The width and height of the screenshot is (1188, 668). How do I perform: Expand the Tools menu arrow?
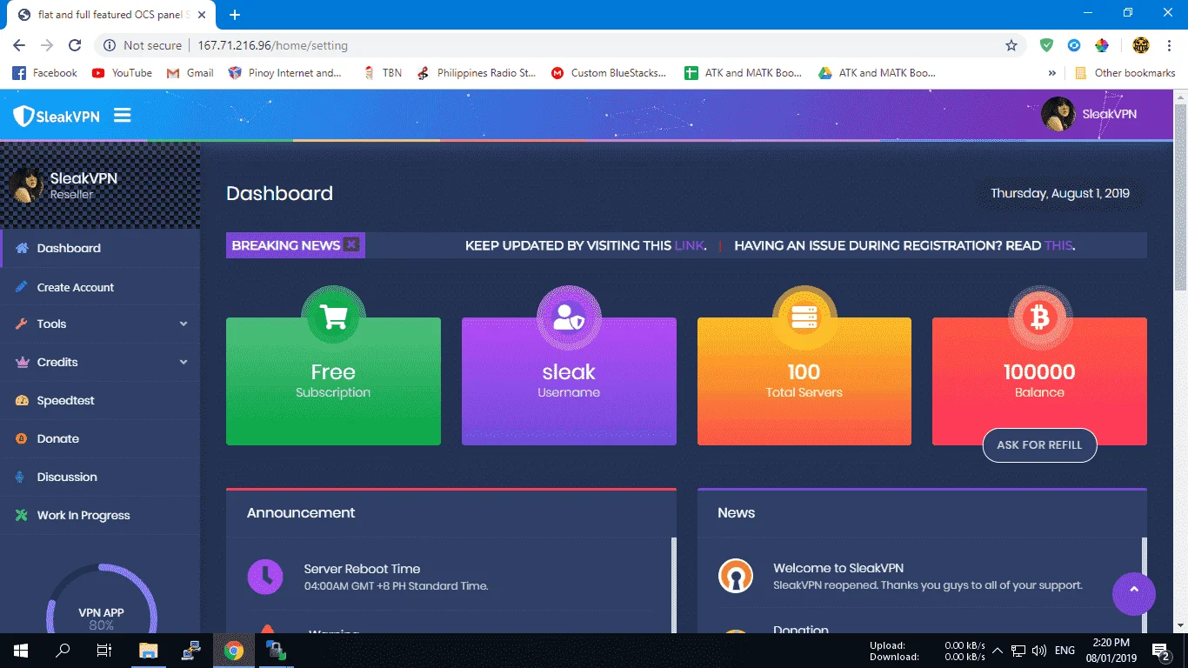click(x=184, y=324)
